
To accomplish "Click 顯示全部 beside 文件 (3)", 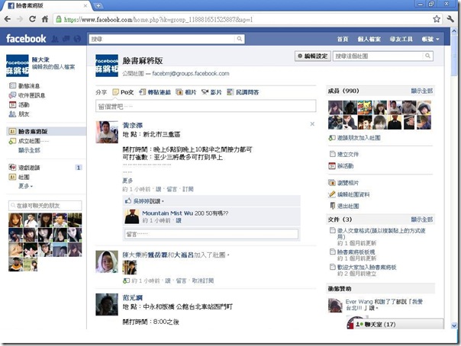I will [x=421, y=219].
